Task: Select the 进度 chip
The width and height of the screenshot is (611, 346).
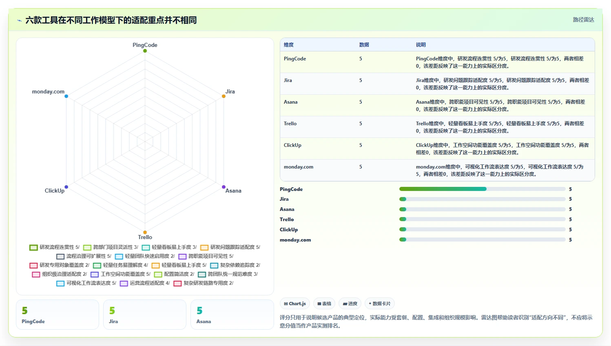Action: 350,304
